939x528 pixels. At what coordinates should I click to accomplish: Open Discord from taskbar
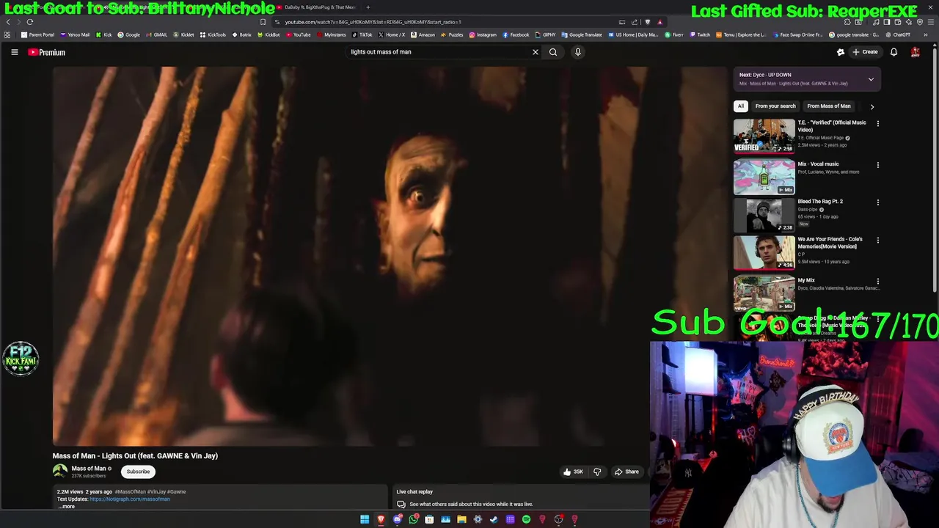tap(398, 519)
